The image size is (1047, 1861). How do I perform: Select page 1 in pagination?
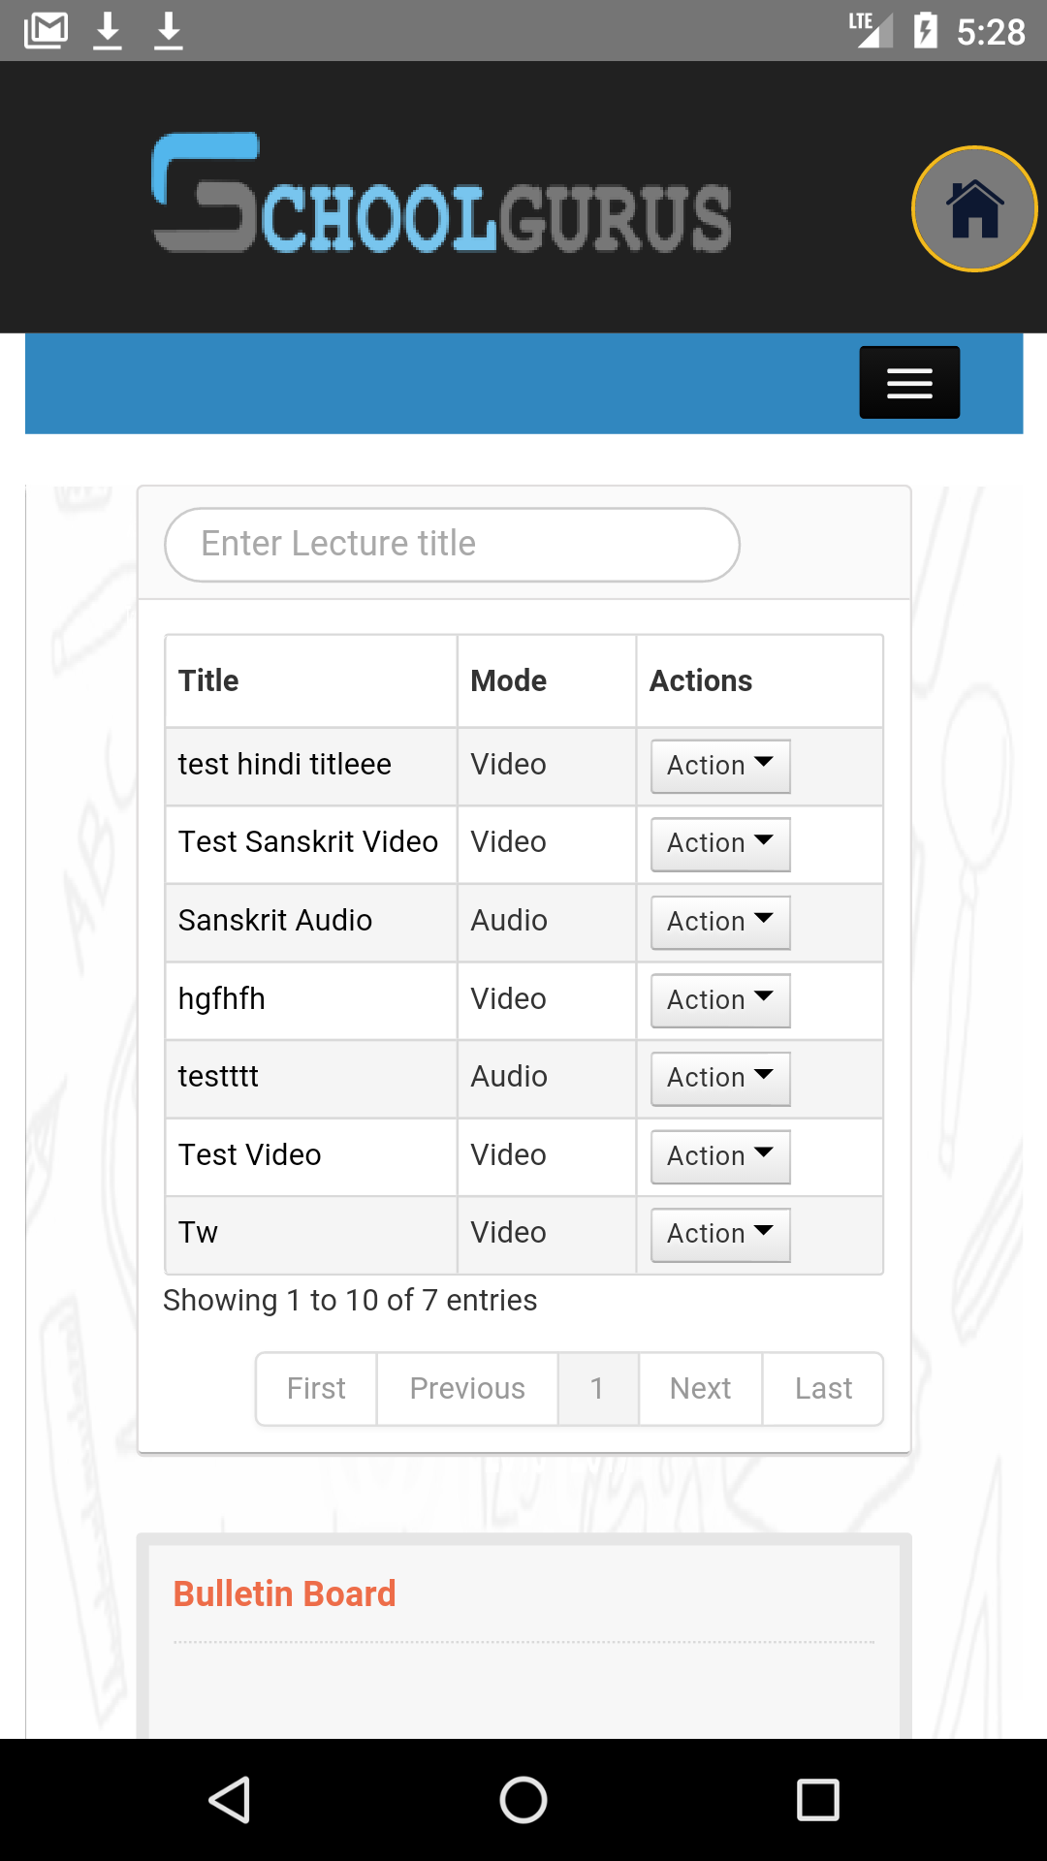coord(597,1389)
